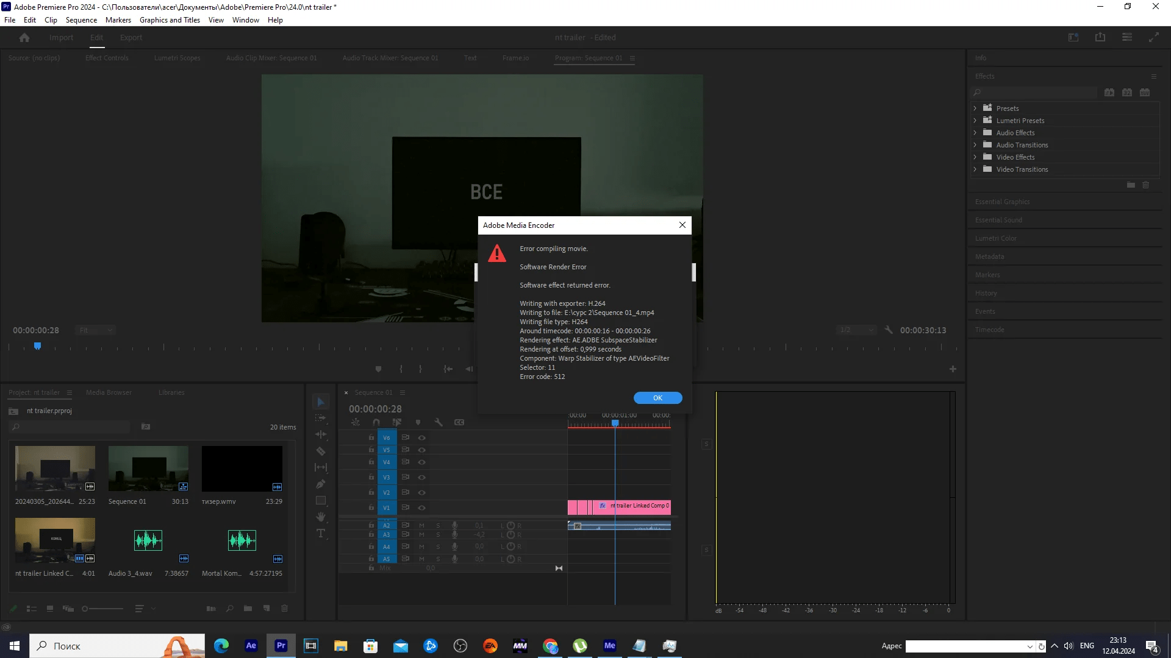Select the Hand tool
The width and height of the screenshot is (1171, 658).
click(x=320, y=516)
